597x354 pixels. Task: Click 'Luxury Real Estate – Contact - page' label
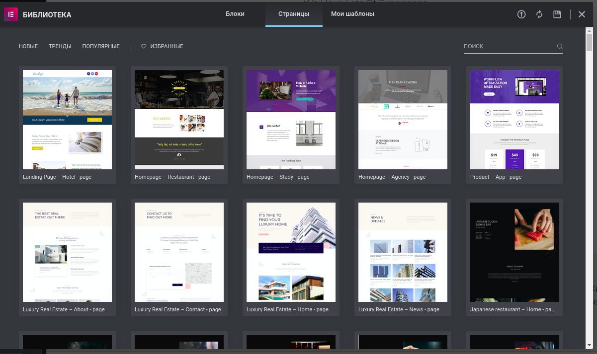[x=177, y=309]
